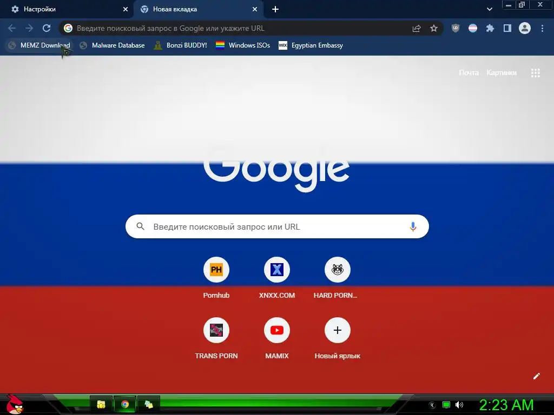Click the forward navigation arrow

click(29, 28)
